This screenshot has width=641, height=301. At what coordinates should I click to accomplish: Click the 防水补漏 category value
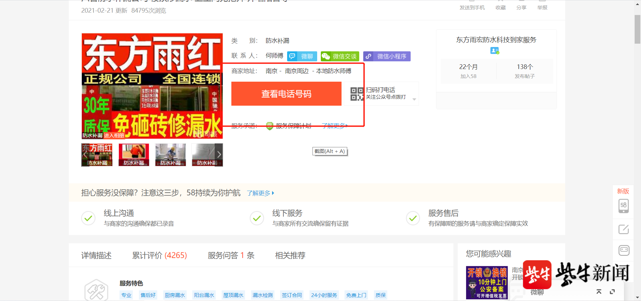click(277, 41)
